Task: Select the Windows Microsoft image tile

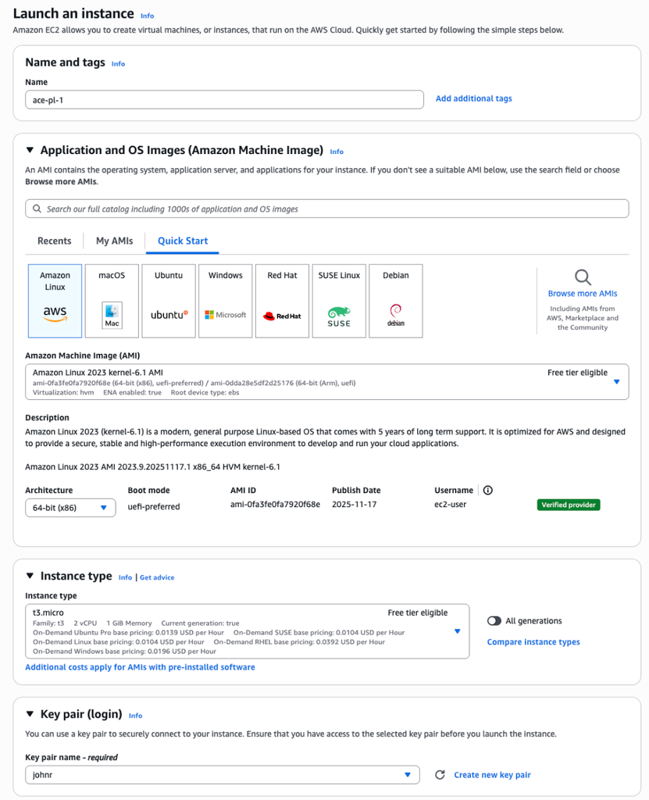Action: click(x=225, y=300)
